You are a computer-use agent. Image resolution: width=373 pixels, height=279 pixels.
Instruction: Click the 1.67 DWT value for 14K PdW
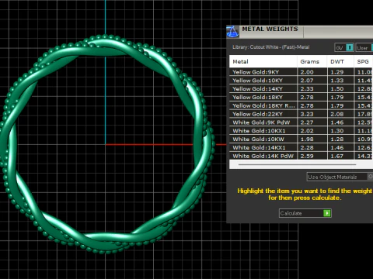tap(337, 156)
